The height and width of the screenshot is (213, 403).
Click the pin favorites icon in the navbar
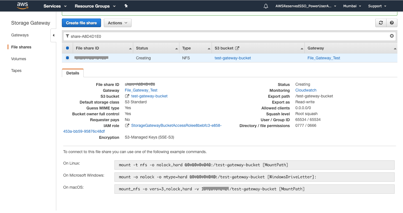click(126, 6)
